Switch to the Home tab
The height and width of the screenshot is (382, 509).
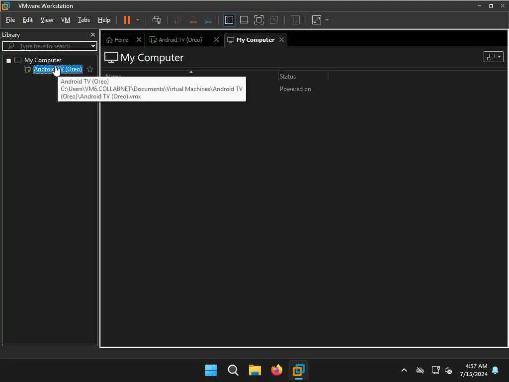[x=121, y=40]
